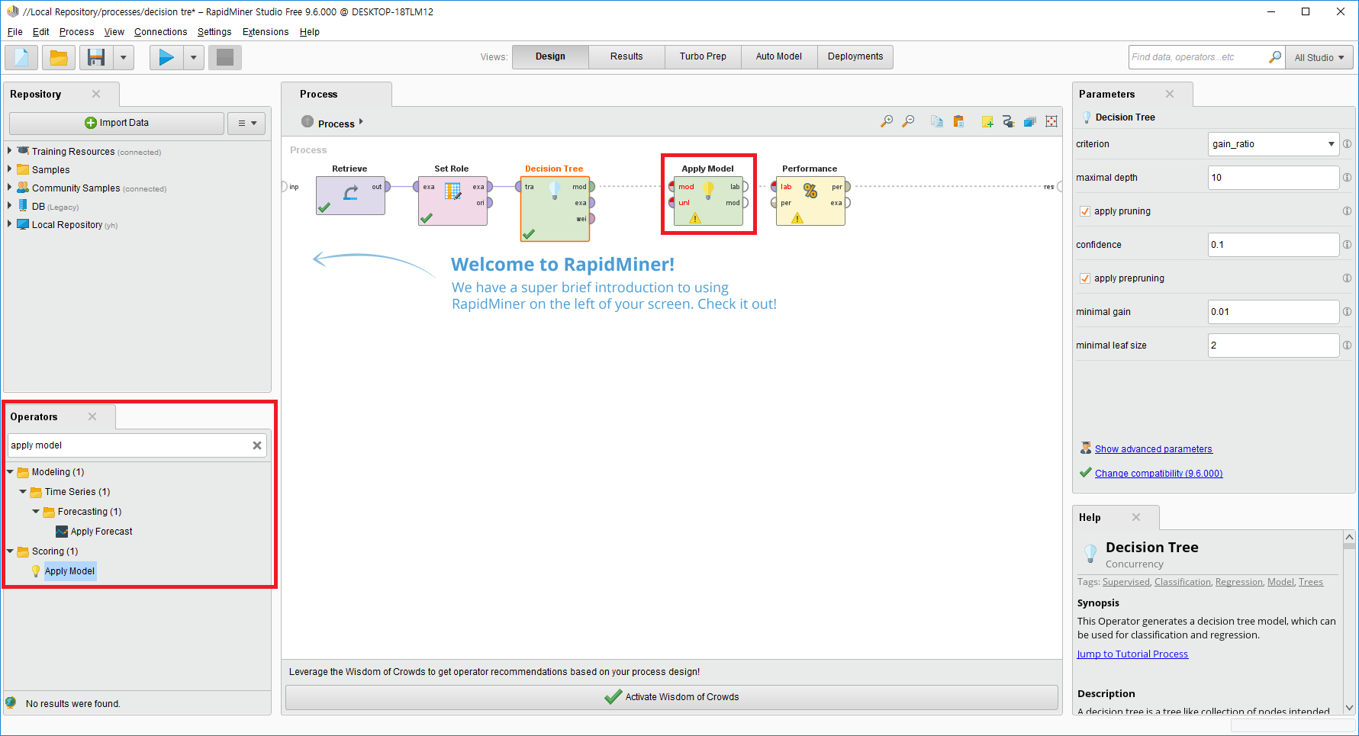Click the confidence value field
1359x736 pixels.
point(1274,245)
